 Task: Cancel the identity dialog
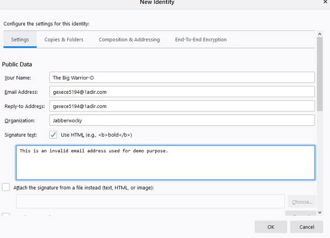pos(307,227)
